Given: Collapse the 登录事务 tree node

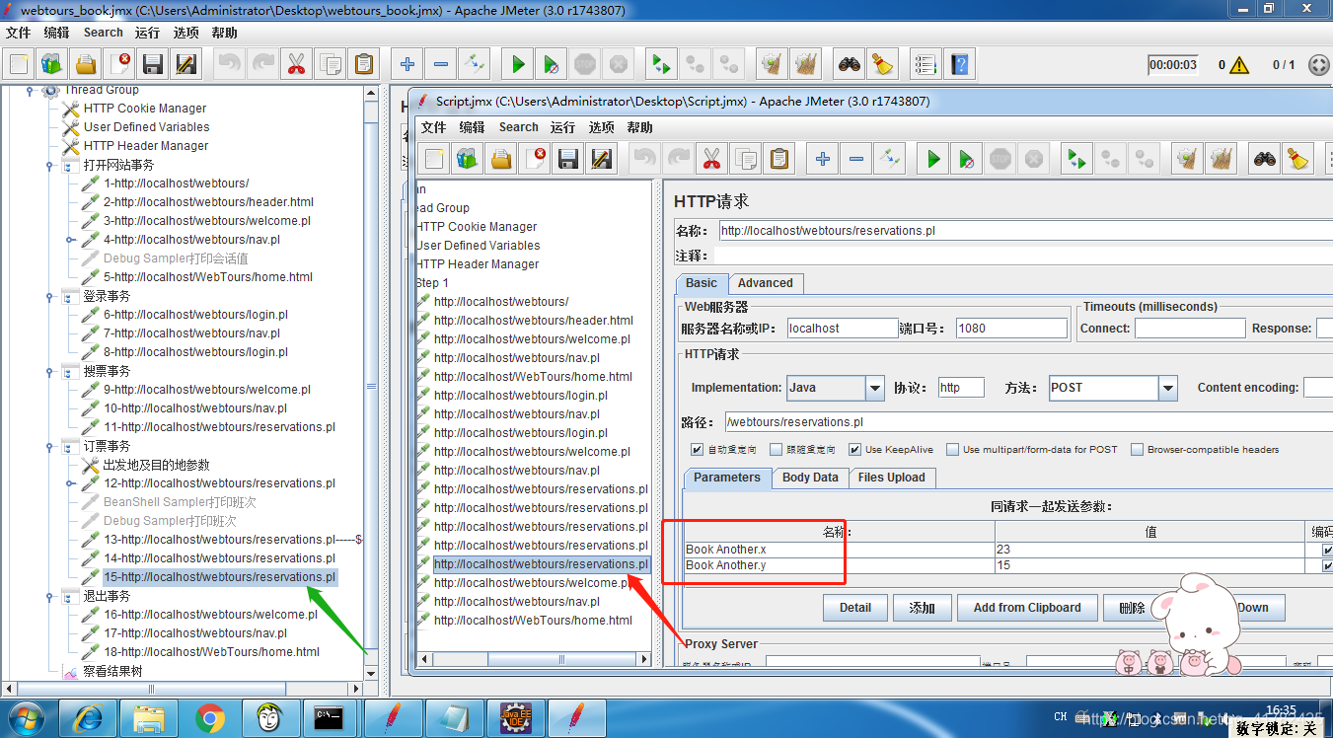Looking at the screenshot, I should (49, 296).
